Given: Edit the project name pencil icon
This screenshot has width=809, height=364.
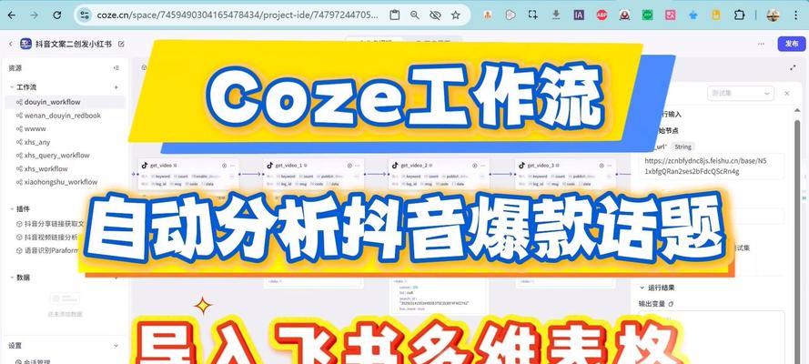Looking at the screenshot, I should tap(121, 44).
